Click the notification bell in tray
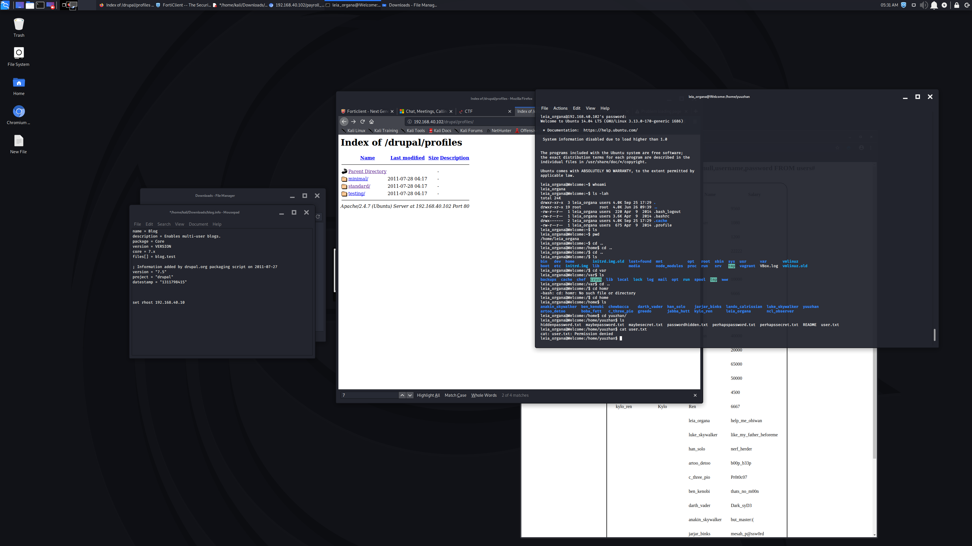The image size is (972, 546). point(934,5)
